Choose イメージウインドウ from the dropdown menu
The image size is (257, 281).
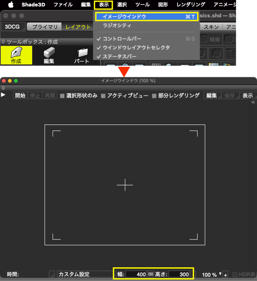[x=147, y=17]
